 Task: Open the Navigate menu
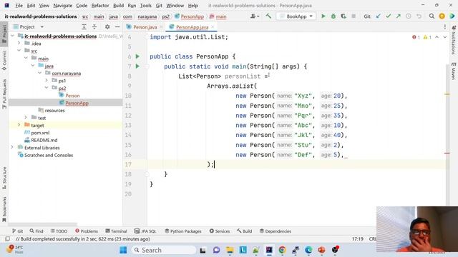(x=62, y=6)
